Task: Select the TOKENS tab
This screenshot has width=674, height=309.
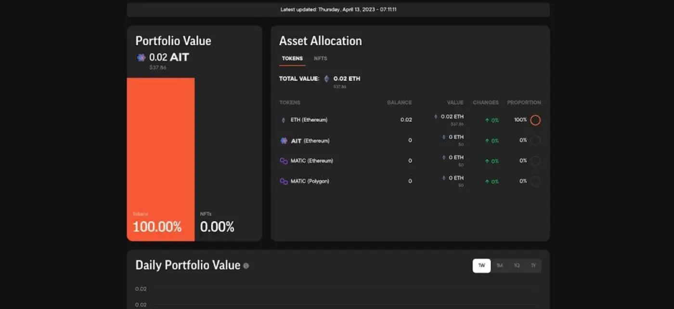Action: (x=292, y=59)
